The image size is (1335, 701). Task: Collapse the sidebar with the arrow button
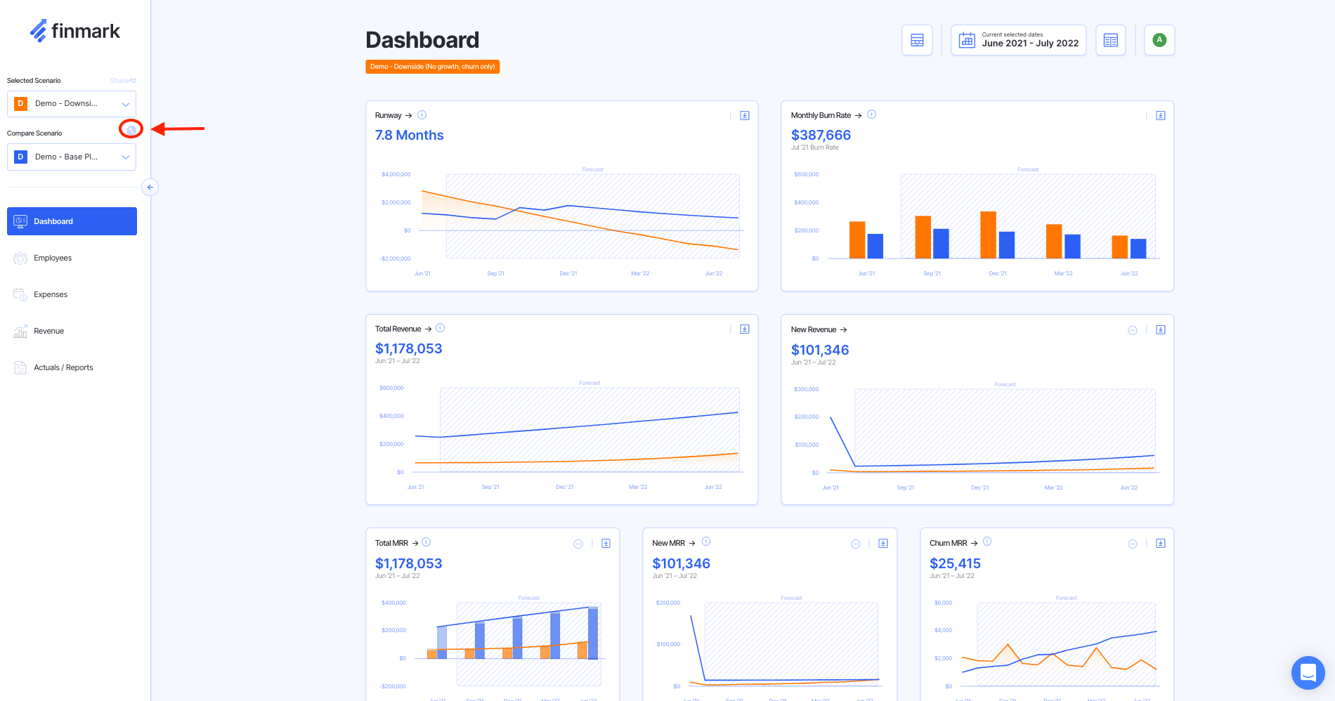point(150,188)
